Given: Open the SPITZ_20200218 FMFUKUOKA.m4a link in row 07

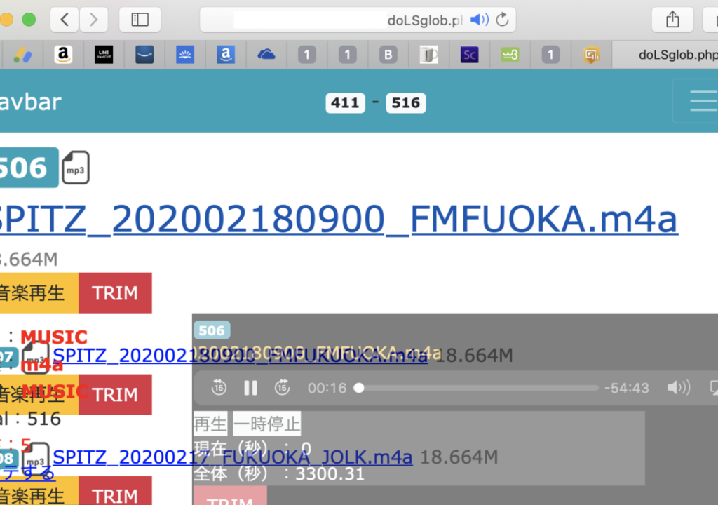Looking at the screenshot, I should [x=240, y=355].
